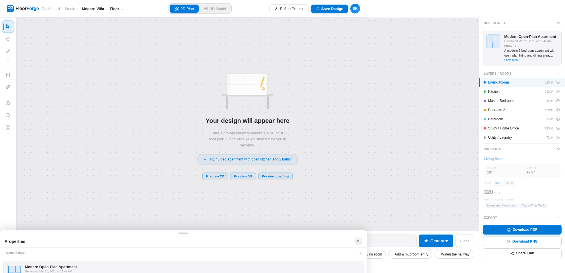
Task: Click the Download PDF button
Action: click(522, 230)
